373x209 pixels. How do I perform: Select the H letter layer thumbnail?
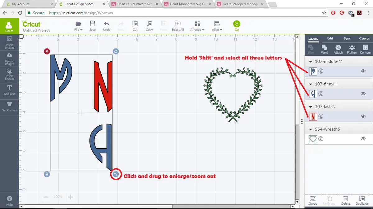coord(313,94)
